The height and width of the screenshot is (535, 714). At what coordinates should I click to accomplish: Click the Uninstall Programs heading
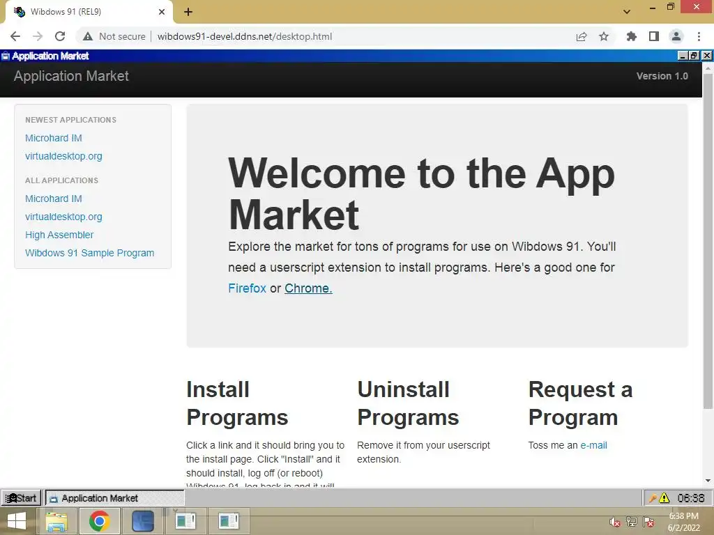click(x=408, y=403)
